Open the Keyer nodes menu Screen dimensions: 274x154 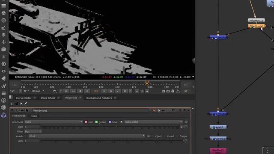[3, 28]
